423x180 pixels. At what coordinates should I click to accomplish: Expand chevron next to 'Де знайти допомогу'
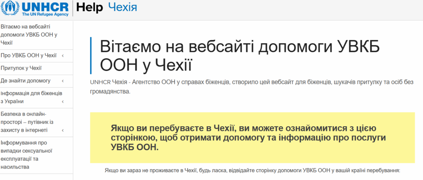(x=63, y=81)
